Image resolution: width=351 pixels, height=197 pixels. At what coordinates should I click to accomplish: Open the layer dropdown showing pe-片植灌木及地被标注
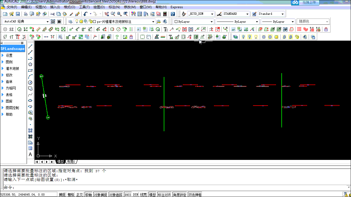[153, 22]
